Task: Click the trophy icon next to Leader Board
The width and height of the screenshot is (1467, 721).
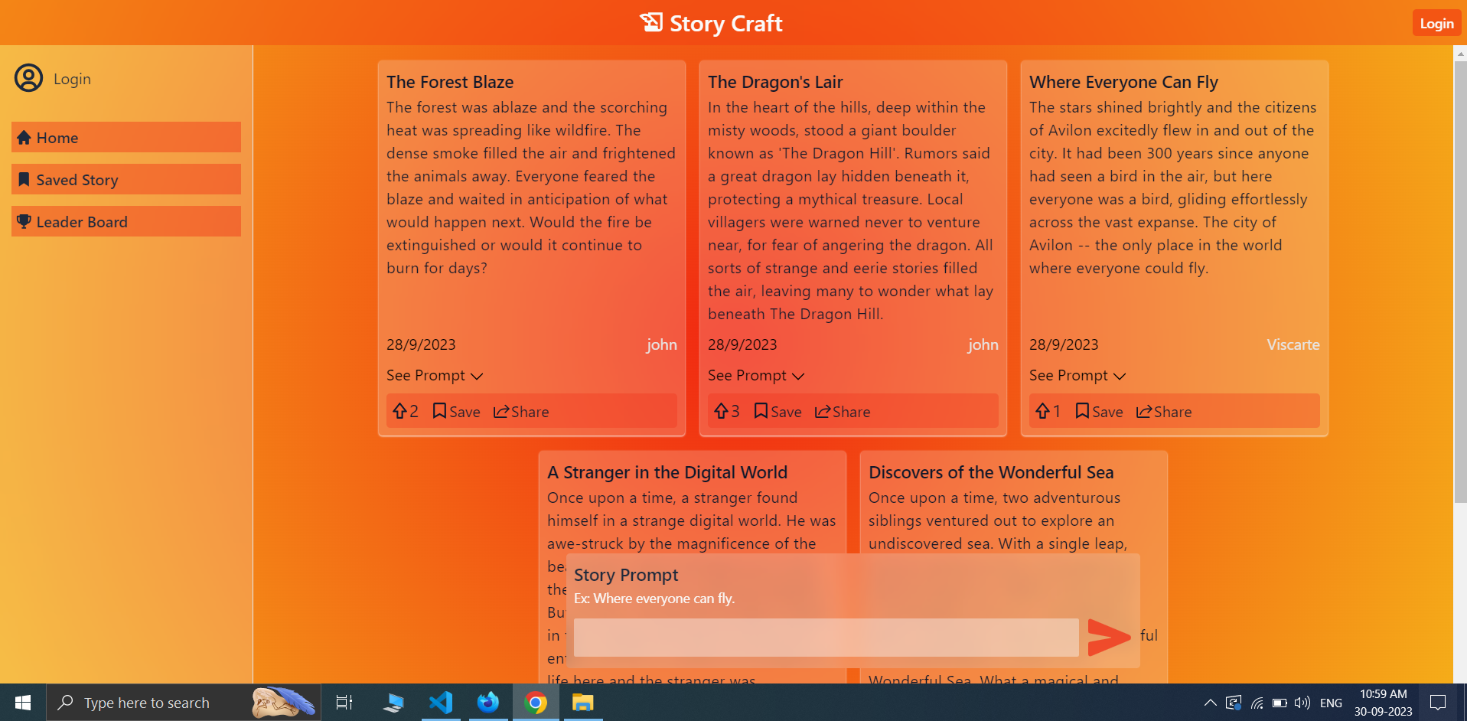Action: pos(23,221)
